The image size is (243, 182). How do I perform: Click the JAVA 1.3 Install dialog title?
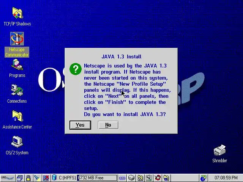121,56
